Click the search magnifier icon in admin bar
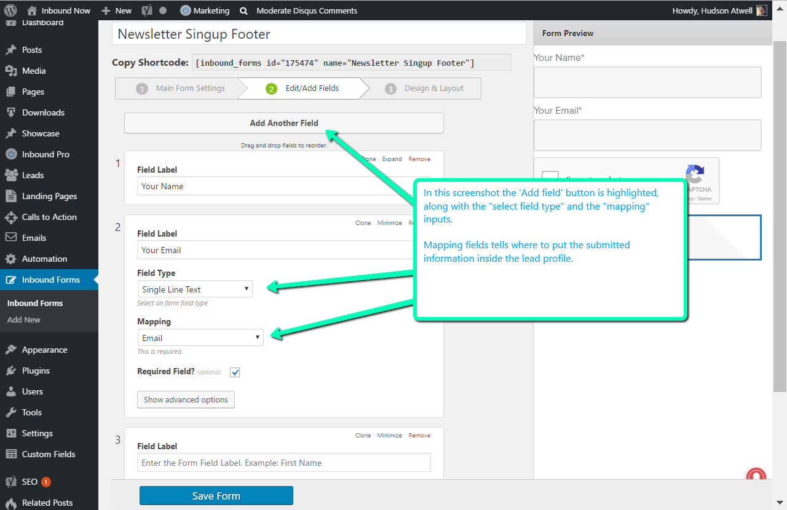The image size is (787, 510). point(244,10)
